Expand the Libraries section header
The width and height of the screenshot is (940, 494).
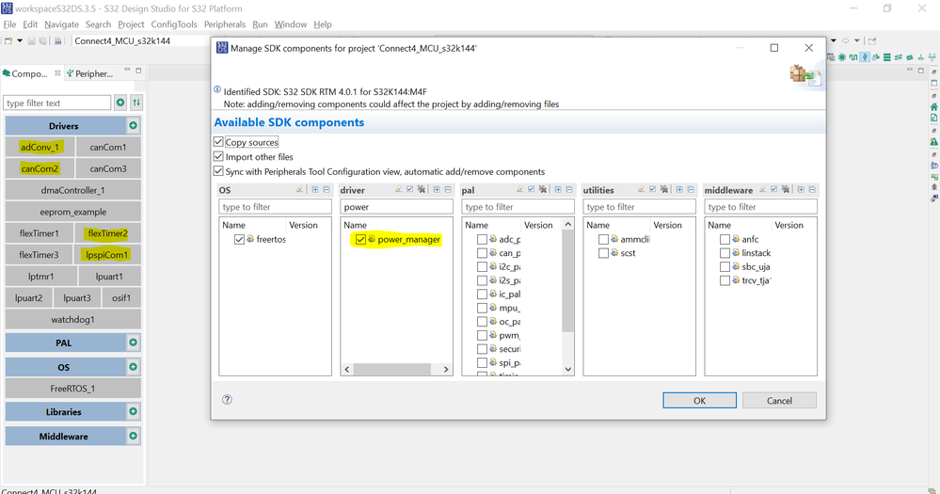click(x=64, y=412)
